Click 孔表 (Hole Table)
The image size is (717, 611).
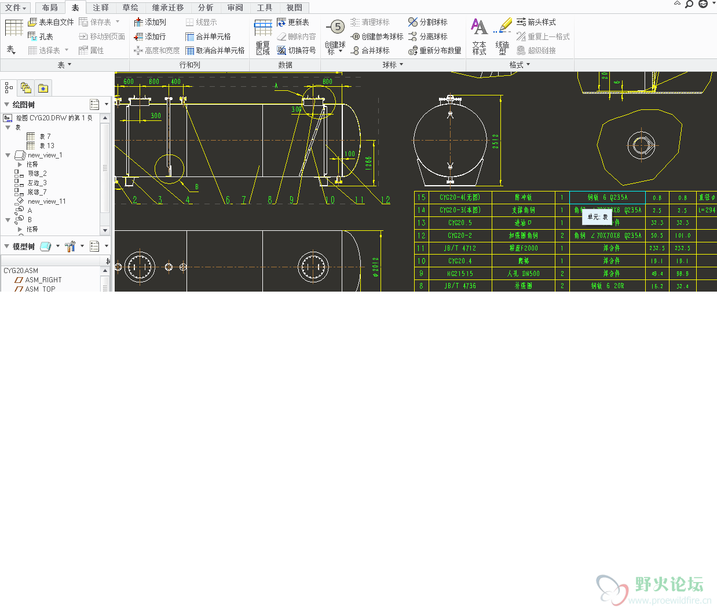41,36
